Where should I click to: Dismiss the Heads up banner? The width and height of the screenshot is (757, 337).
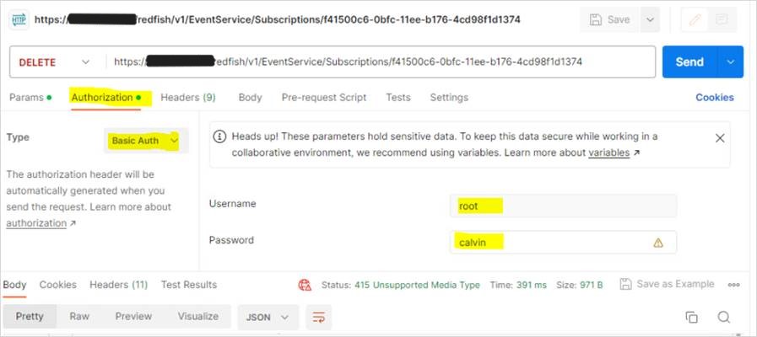[x=720, y=137]
